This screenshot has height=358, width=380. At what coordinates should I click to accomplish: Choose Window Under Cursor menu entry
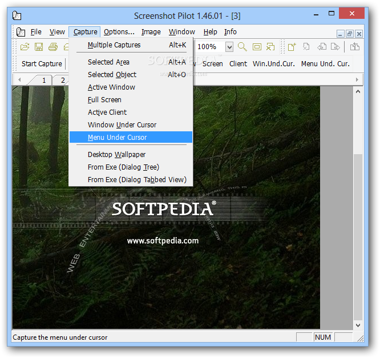coord(131,125)
